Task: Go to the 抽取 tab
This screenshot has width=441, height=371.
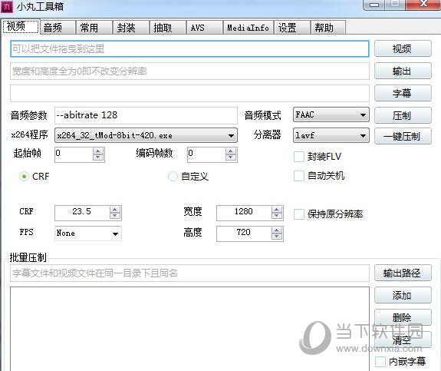Action: click(x=168, y=28)
